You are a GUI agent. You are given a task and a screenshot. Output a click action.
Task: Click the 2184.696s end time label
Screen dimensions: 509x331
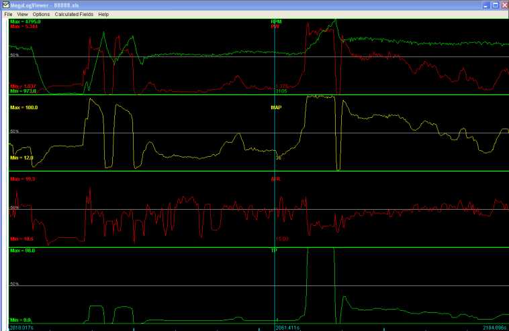pos(496,328)
